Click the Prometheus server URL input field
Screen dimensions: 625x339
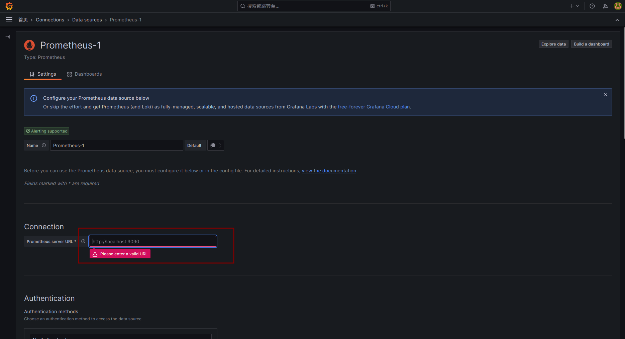(x=153, y=241)
